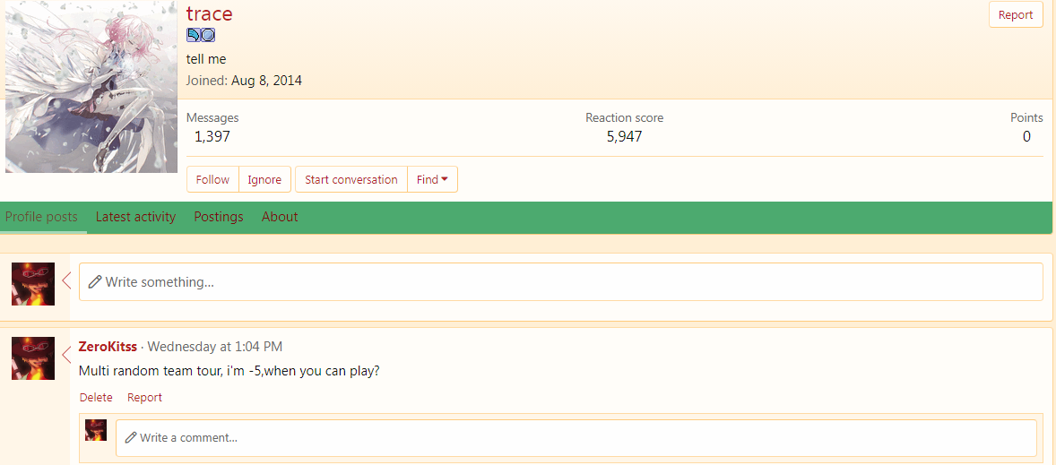
Task: Switch to the Latest activity tab
Action: 135,217
